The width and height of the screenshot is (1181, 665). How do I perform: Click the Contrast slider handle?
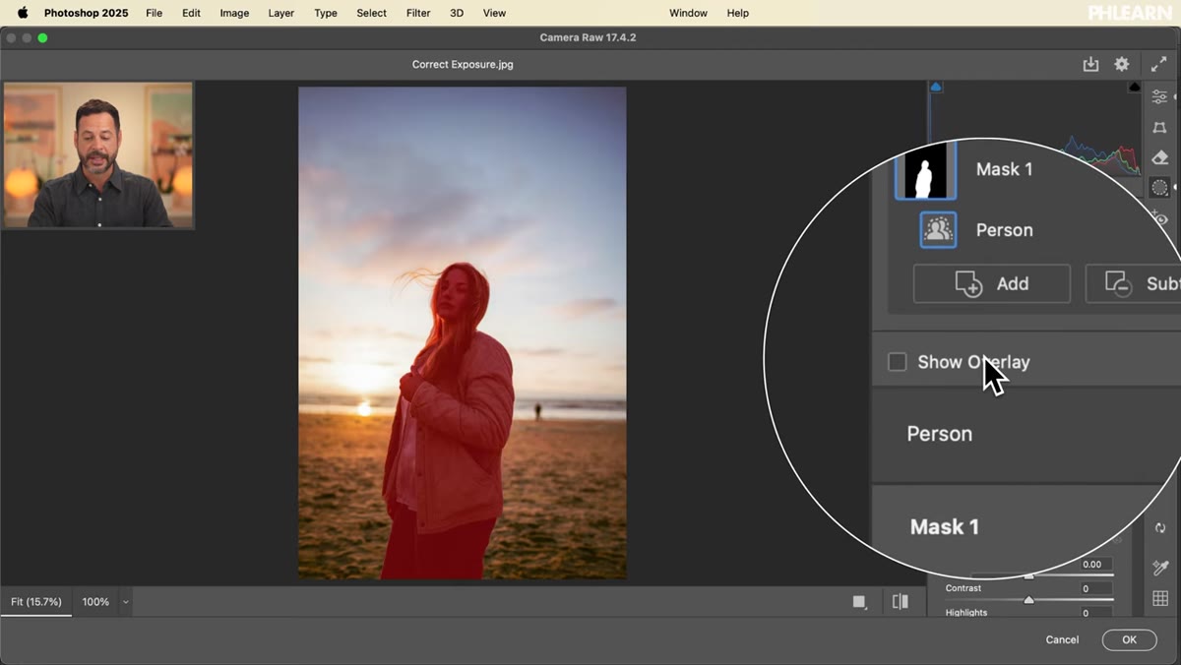1028,599
